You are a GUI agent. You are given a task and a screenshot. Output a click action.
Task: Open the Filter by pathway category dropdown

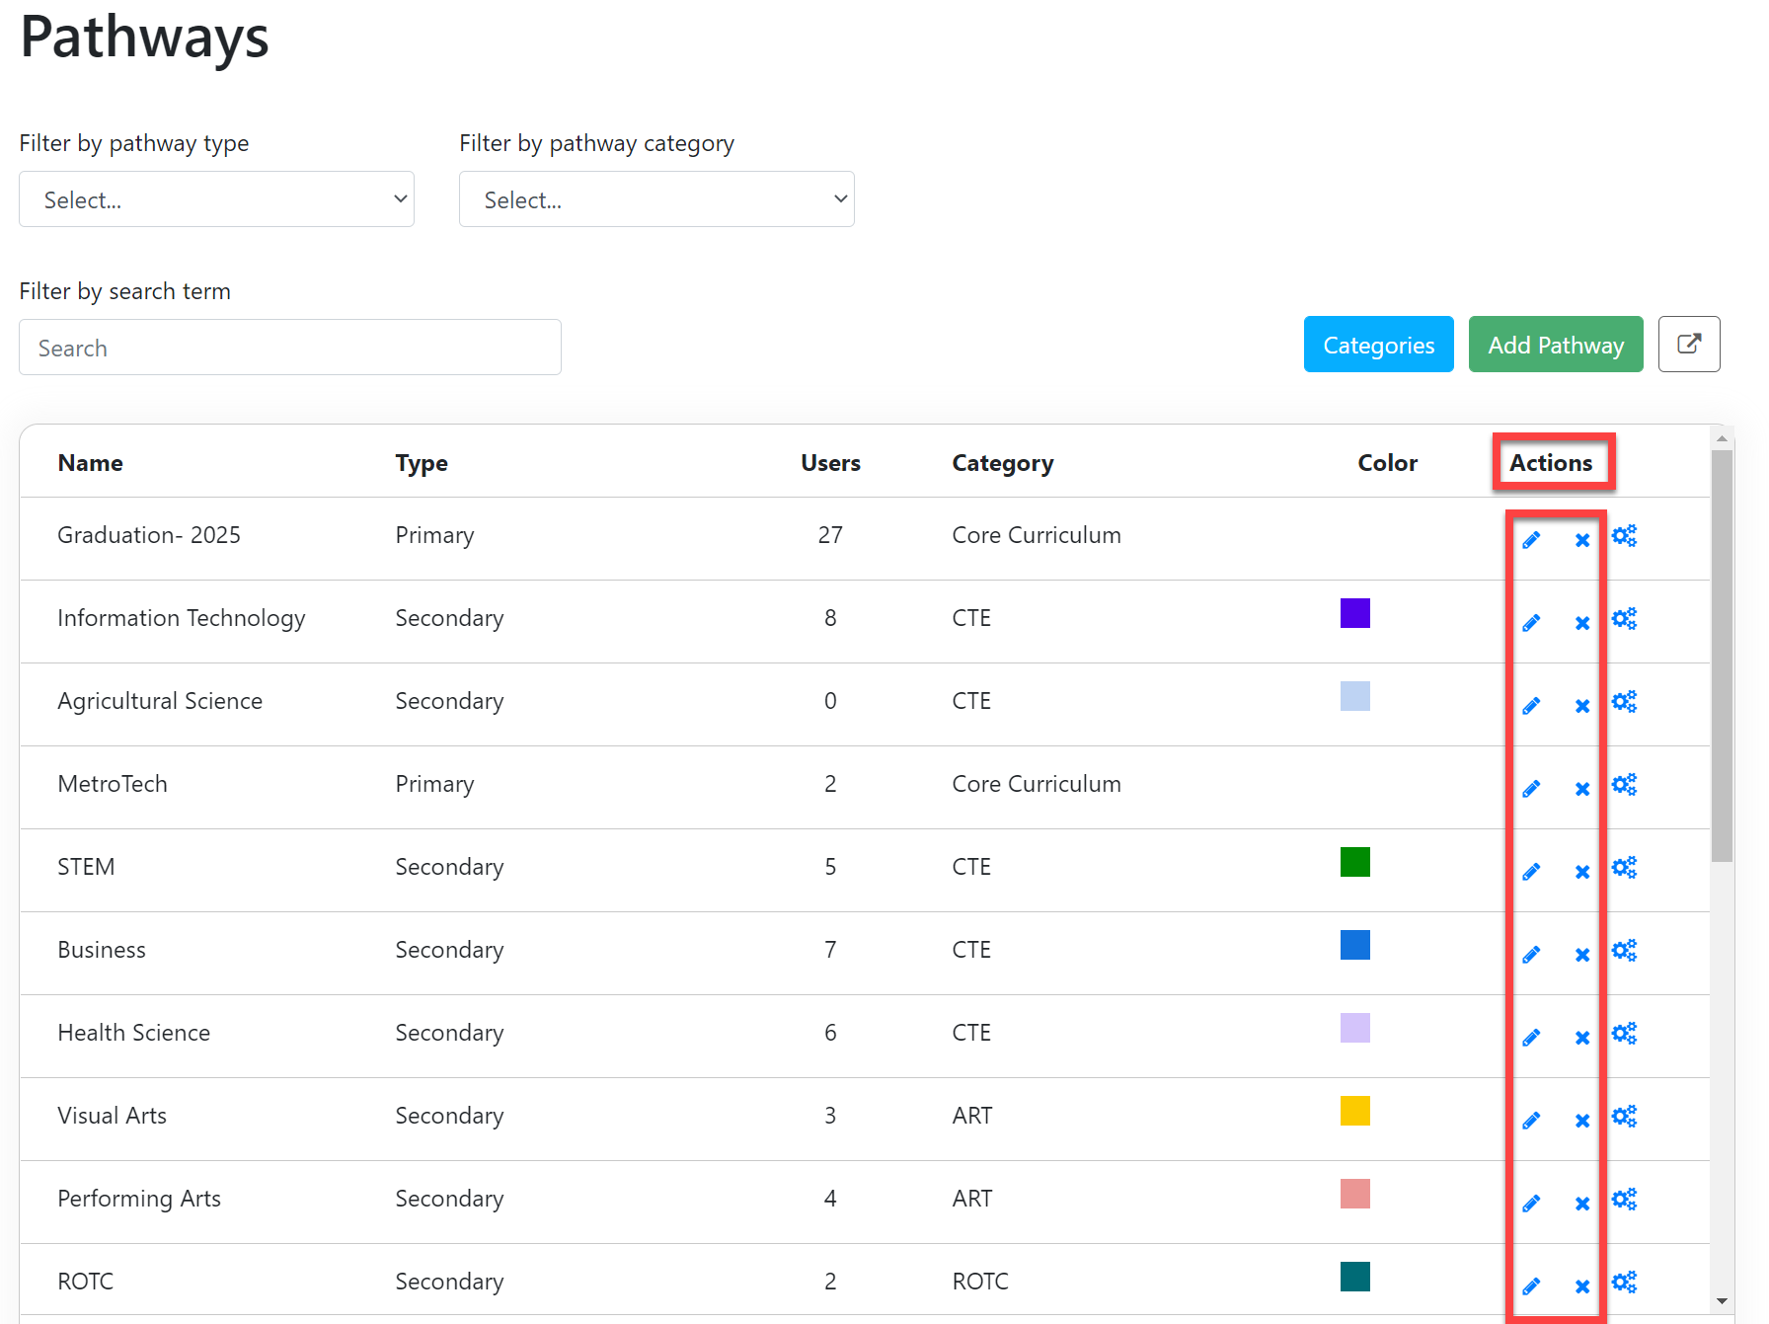tap(656, 199)
